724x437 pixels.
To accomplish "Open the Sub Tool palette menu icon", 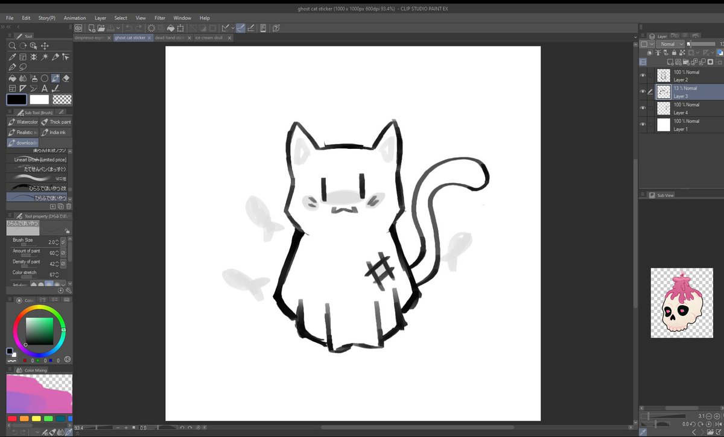I will 10,112.
